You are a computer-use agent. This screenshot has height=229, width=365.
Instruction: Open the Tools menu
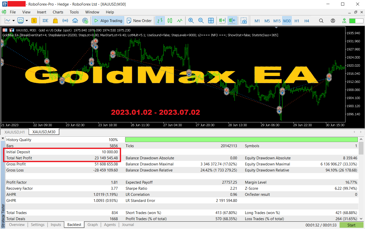[74, 12]
